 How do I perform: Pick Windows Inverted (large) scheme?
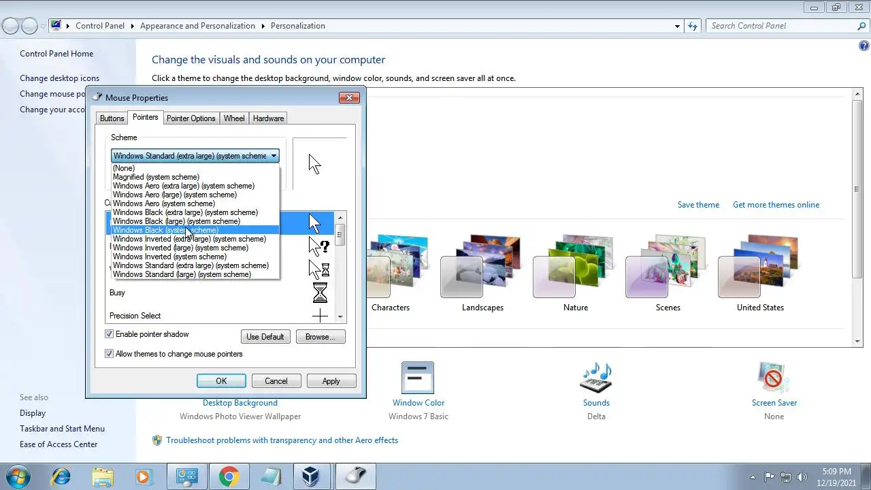click(x=195, y=248)
